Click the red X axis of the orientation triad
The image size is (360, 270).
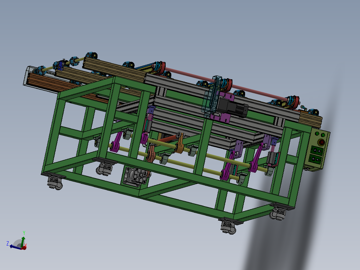(x=24, y=248)
